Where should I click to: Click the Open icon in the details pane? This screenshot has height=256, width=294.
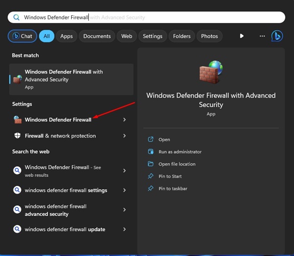click(150, 139)
